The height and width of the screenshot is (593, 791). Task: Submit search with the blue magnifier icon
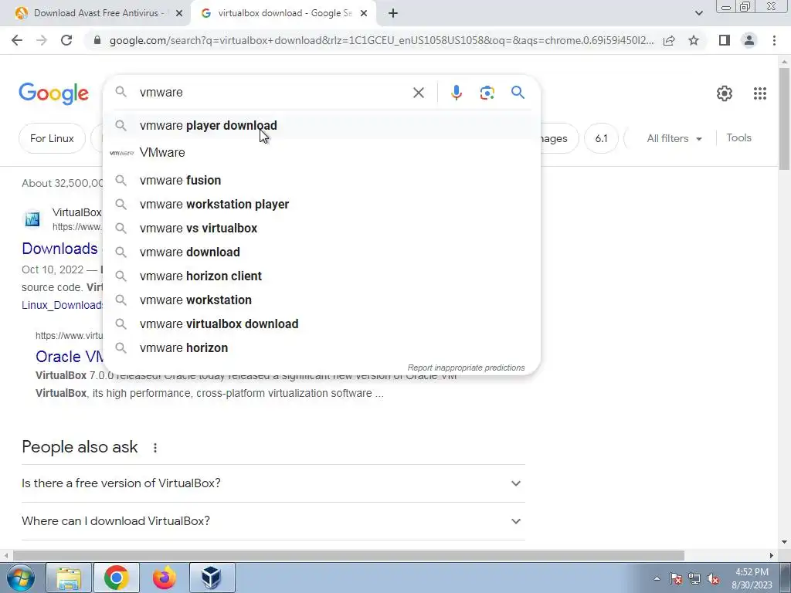click(x=518, y=93)
